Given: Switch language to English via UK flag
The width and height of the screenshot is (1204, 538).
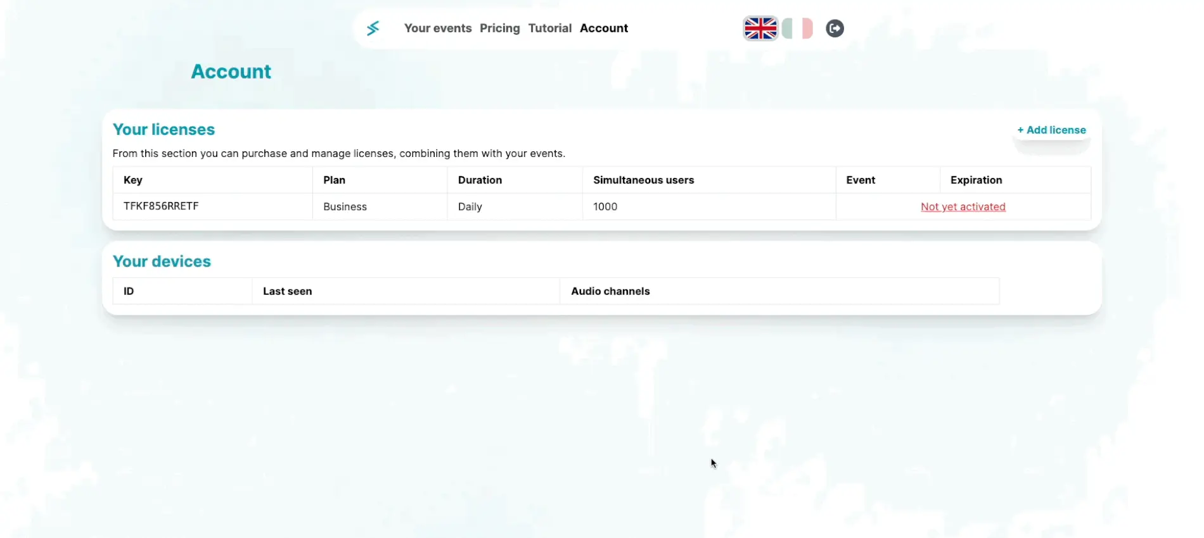Looking at the screenshot, I should (x=760, y=28).
